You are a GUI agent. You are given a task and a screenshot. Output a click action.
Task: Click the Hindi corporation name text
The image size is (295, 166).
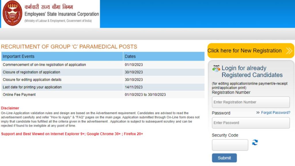pos(49,7)
